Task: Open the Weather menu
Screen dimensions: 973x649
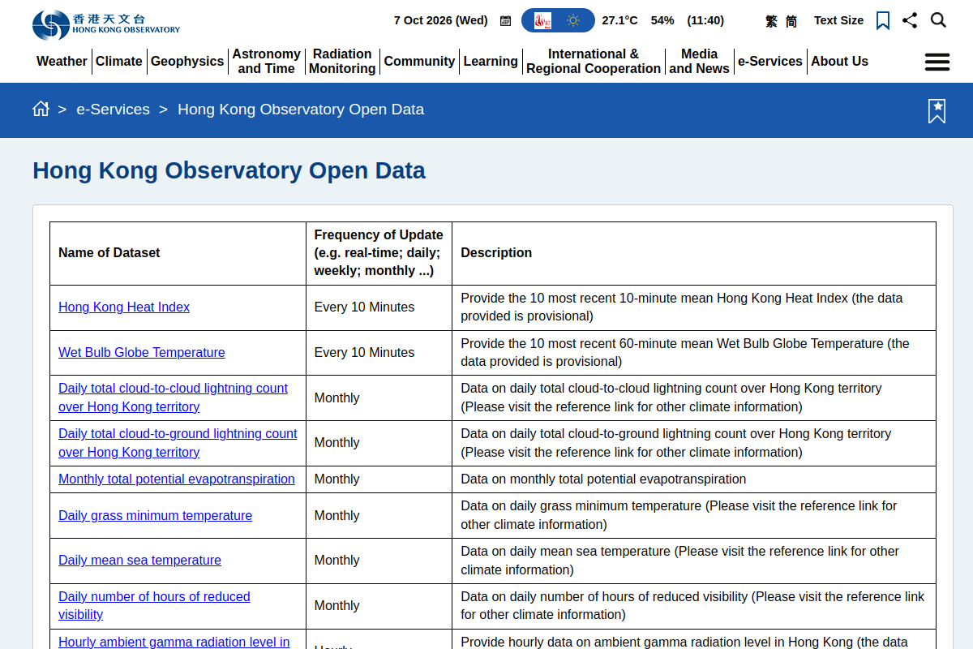Action: (62, 62)
